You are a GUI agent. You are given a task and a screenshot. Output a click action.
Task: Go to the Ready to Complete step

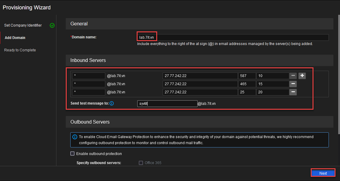click(x=20, y=50)
